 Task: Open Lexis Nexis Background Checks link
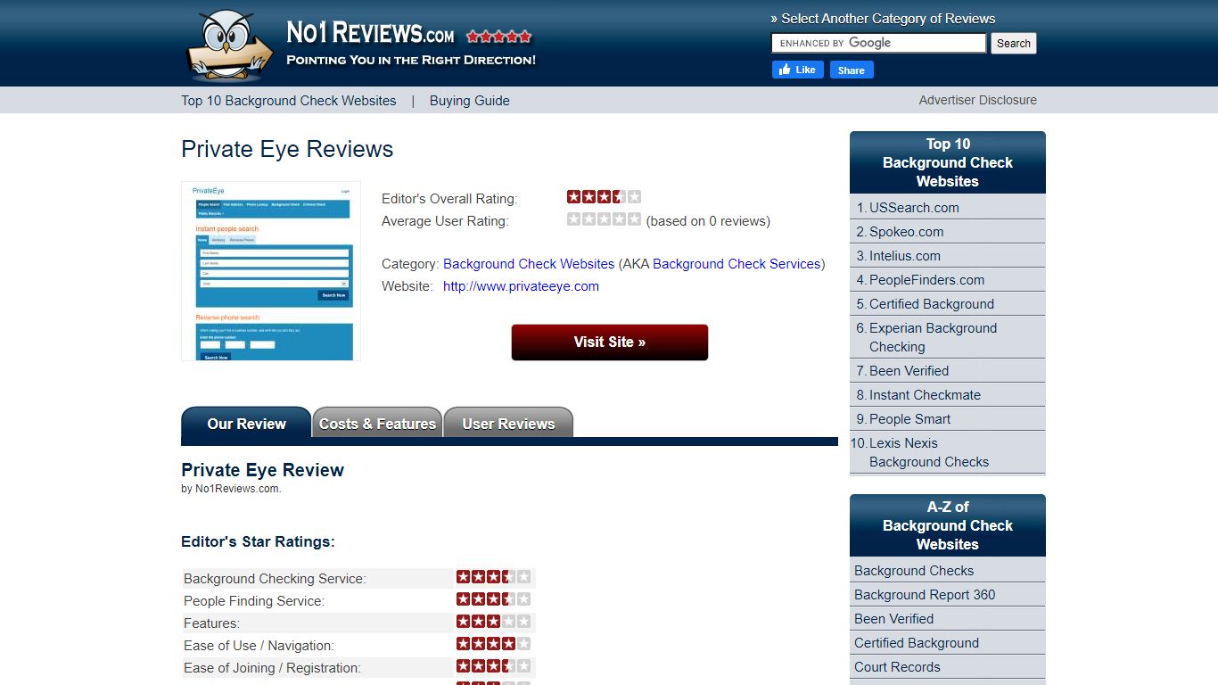929,452
